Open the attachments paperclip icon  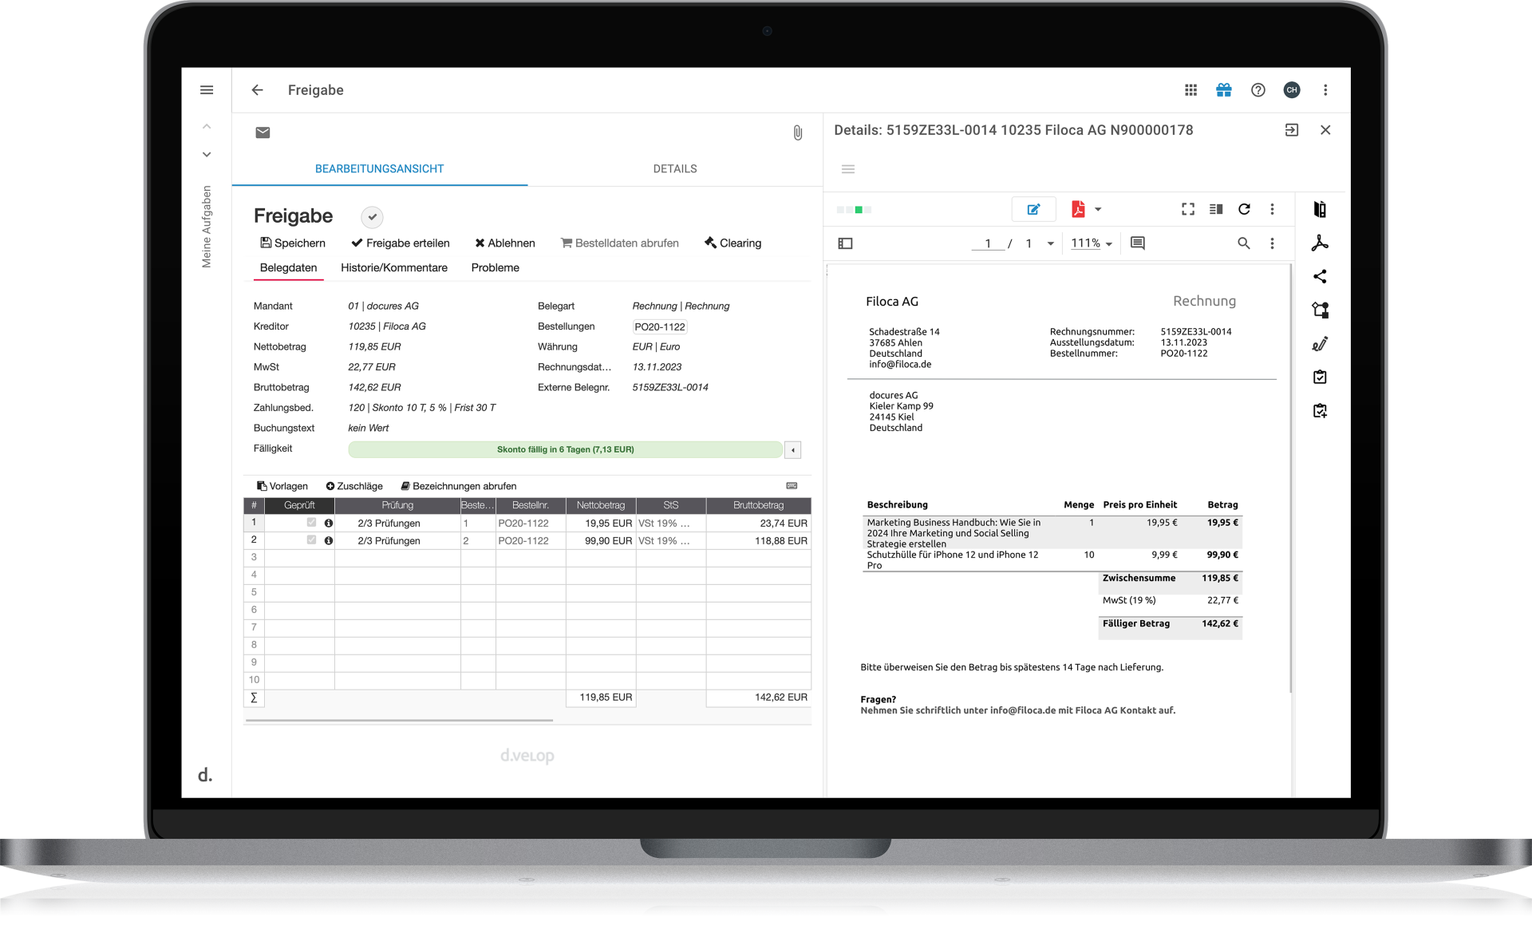click(x=797, y=132)
